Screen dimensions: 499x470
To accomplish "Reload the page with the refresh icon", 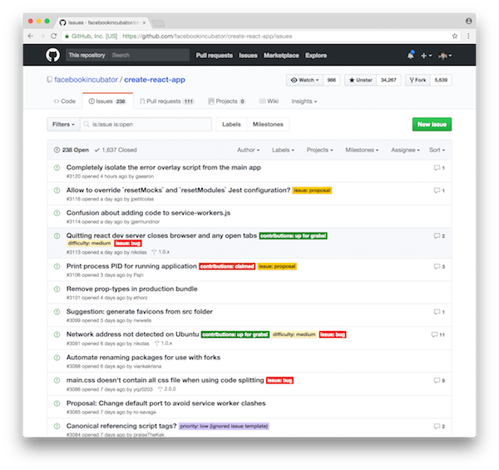I will 55,37.
